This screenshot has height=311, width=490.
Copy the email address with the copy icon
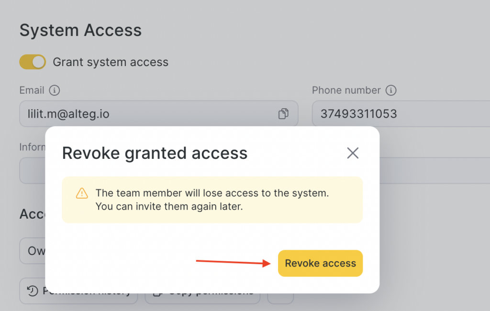[283, 114]
